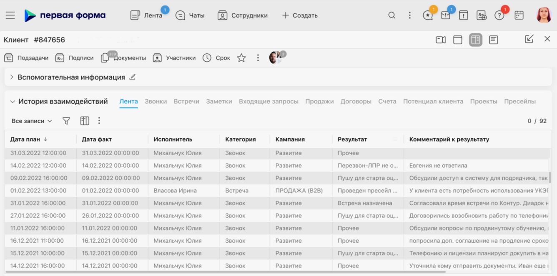Switch to text-lines layout icon
Image resolution: width=557 pixels, height=276 pixels.
[x=494, y=40]
